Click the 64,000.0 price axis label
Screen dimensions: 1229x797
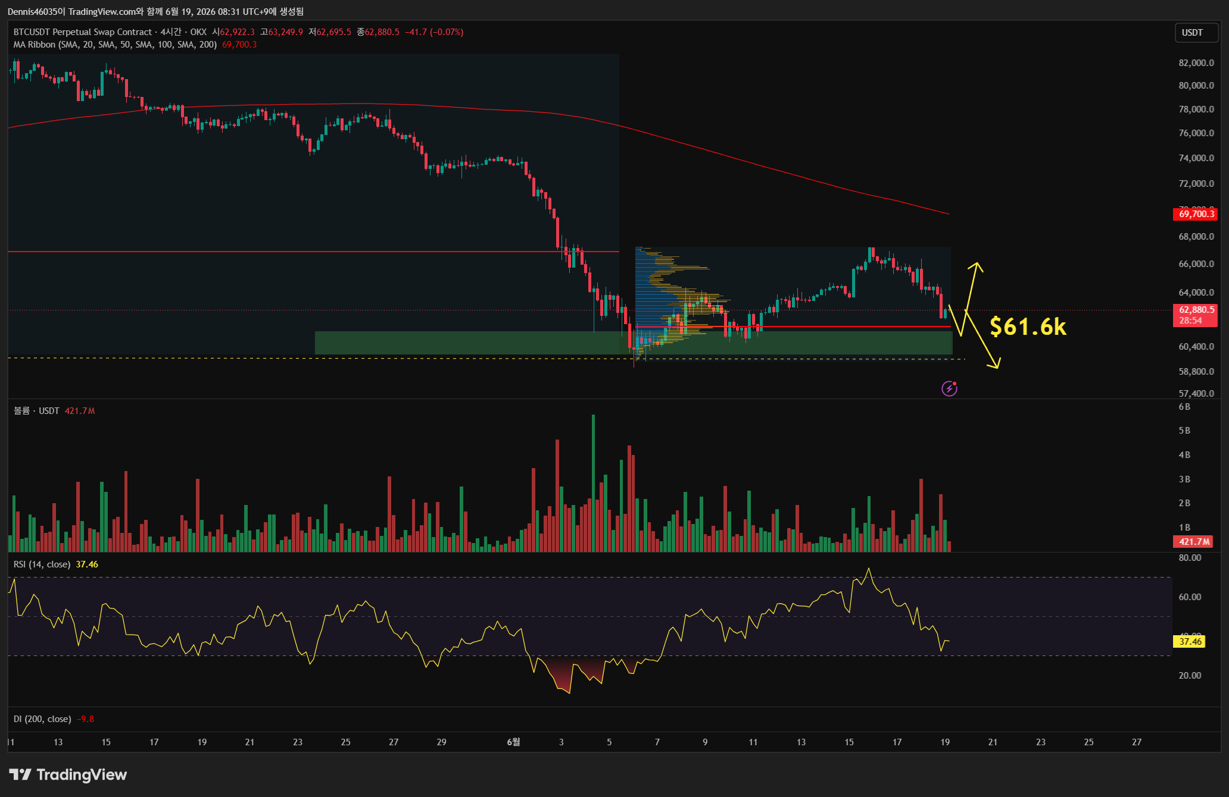pos(1196,293)
